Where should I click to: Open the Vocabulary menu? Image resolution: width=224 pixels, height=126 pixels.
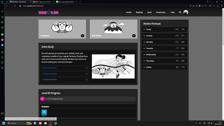[x=161, y=12]
